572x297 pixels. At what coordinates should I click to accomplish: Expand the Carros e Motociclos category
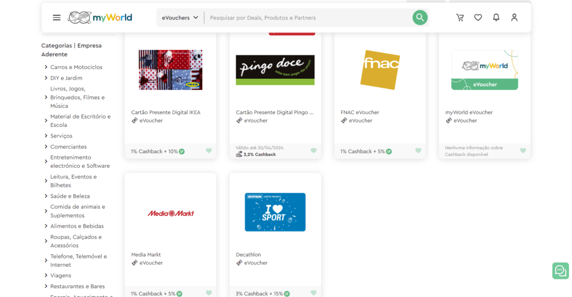pyautogui.click(x=46, y=67)
